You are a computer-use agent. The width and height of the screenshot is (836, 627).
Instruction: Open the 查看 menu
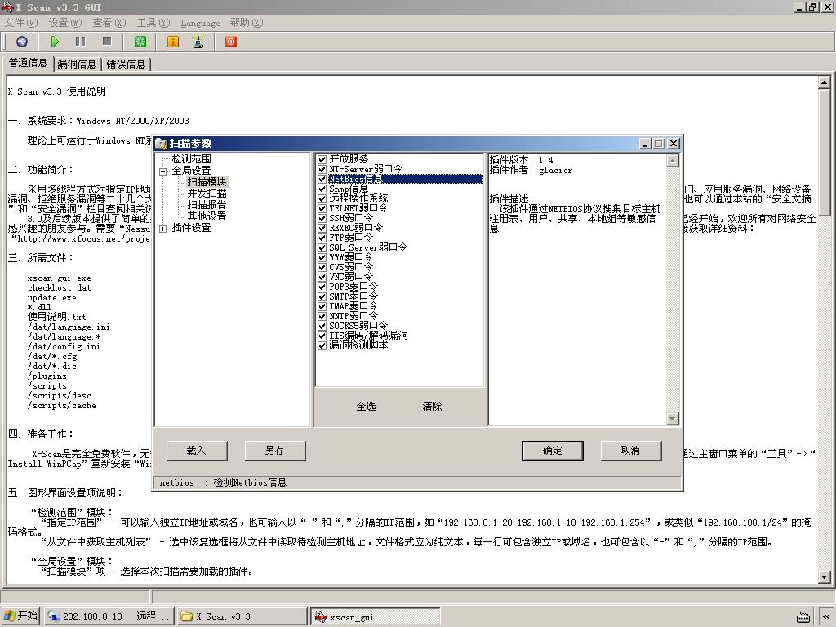pyautogui.click(x=109, y=23)
